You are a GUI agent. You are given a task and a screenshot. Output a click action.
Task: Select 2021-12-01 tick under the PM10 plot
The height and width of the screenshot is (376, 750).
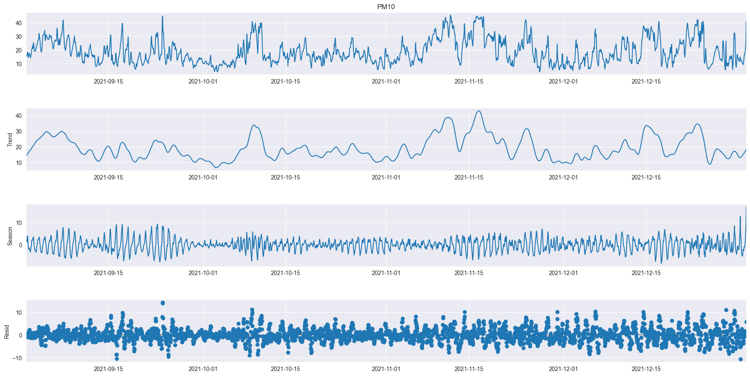[x=563, y=81]
